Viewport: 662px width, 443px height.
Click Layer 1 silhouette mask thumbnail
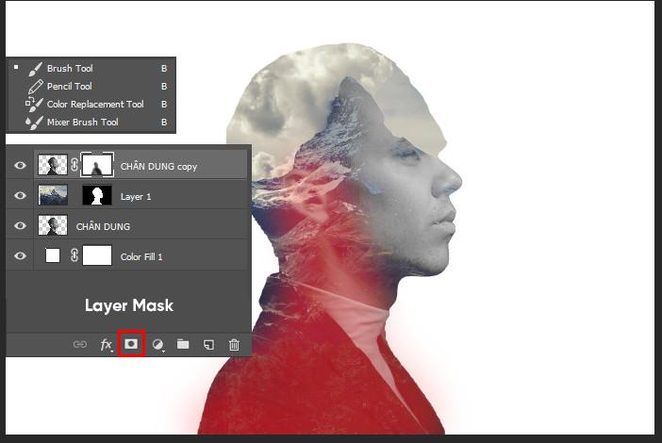point(97,195)
